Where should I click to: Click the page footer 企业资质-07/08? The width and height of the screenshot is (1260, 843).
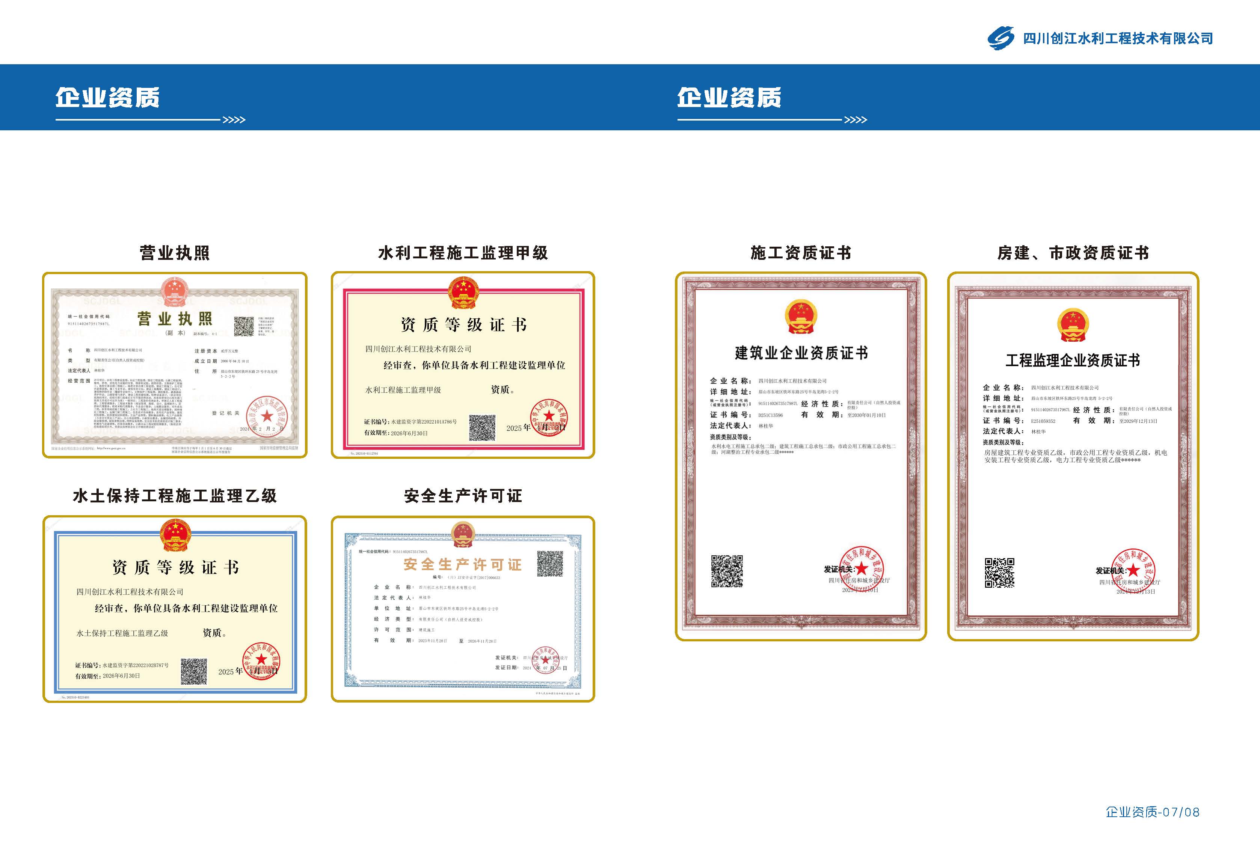pyautogui.click(x=1153, y=812)
